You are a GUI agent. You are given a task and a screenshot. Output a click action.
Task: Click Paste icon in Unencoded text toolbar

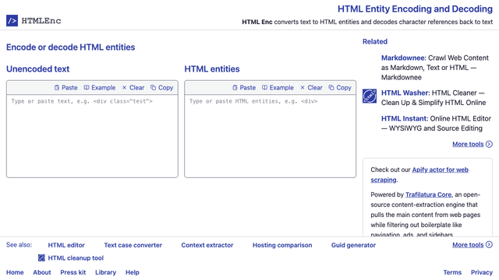click(57, 88)
